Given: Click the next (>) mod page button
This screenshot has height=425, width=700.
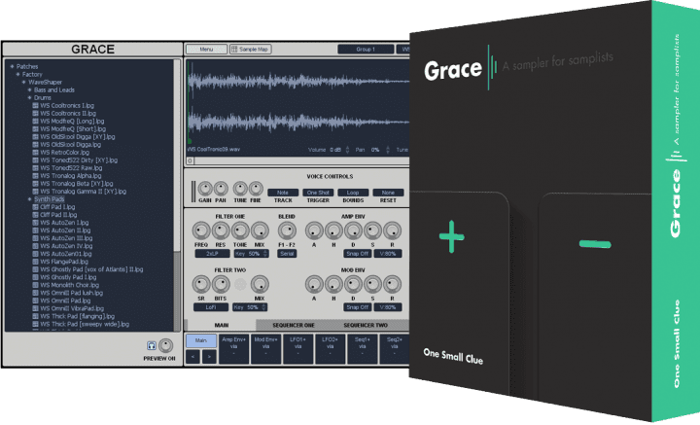Looking at the screenshot, I should coord(209,357).
